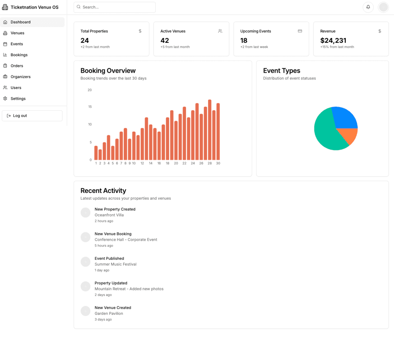Select the Summer Music Festival activity entry
Viewport: 394px width, 347px height.
point(115,264)
